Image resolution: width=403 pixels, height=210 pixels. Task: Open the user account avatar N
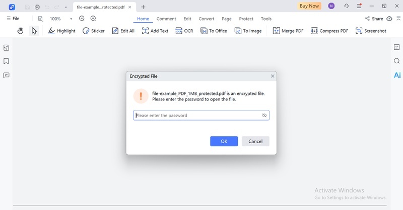coord(331,6)
